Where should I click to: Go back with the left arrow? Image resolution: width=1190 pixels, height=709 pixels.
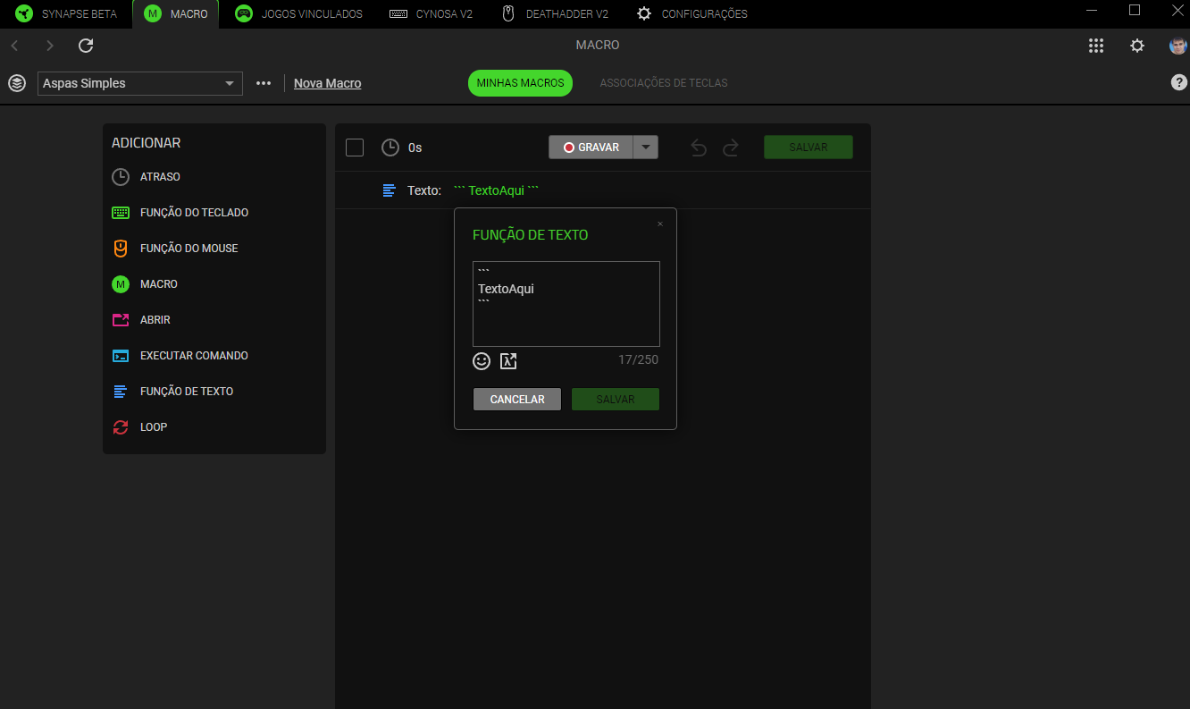pyautogui.click(x=14, y=46)
